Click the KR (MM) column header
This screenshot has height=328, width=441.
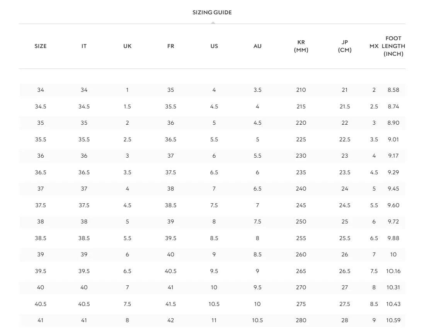click(301, 46)
